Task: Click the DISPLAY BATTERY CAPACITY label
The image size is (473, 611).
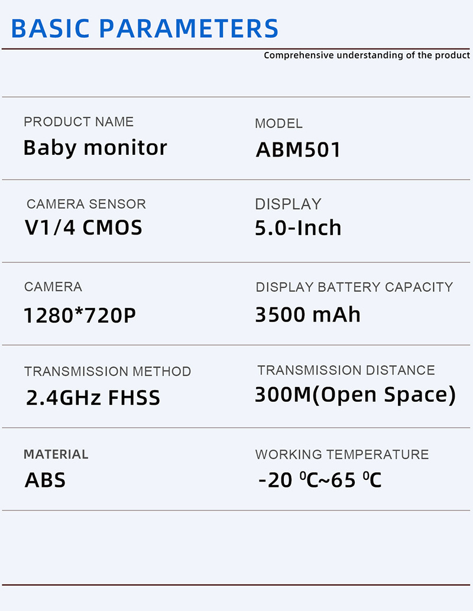Action: 354,287
